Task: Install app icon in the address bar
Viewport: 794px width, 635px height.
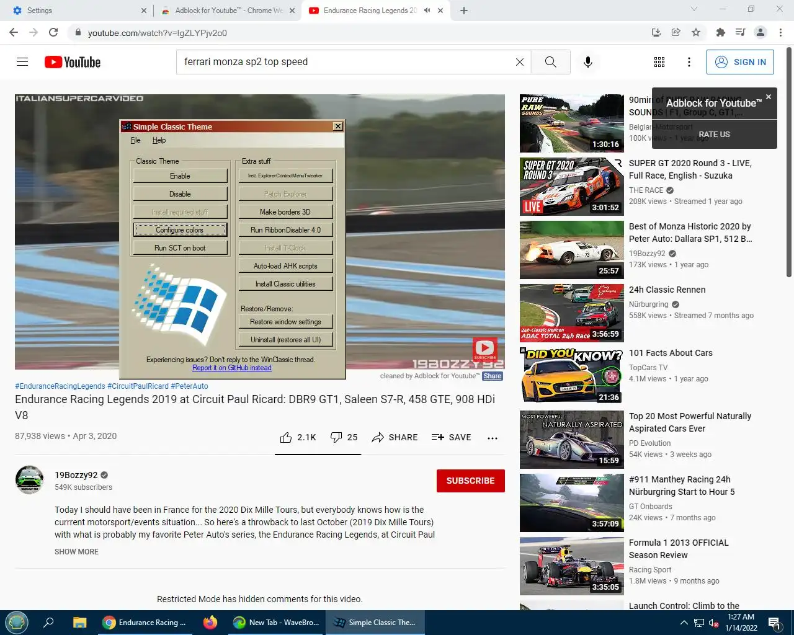Action: point(656,32)
